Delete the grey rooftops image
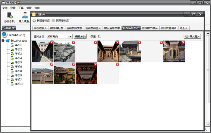 point(74,42)
